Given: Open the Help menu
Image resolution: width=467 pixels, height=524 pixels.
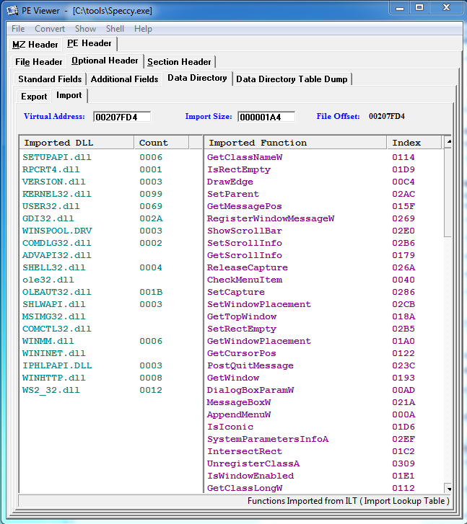Looking at the screenshot, I should click(x=143, y=29).
